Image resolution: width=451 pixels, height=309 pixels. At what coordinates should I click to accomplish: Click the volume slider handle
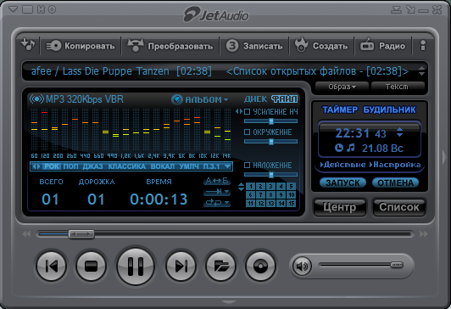pyautogui.click(x=397, y=265)
